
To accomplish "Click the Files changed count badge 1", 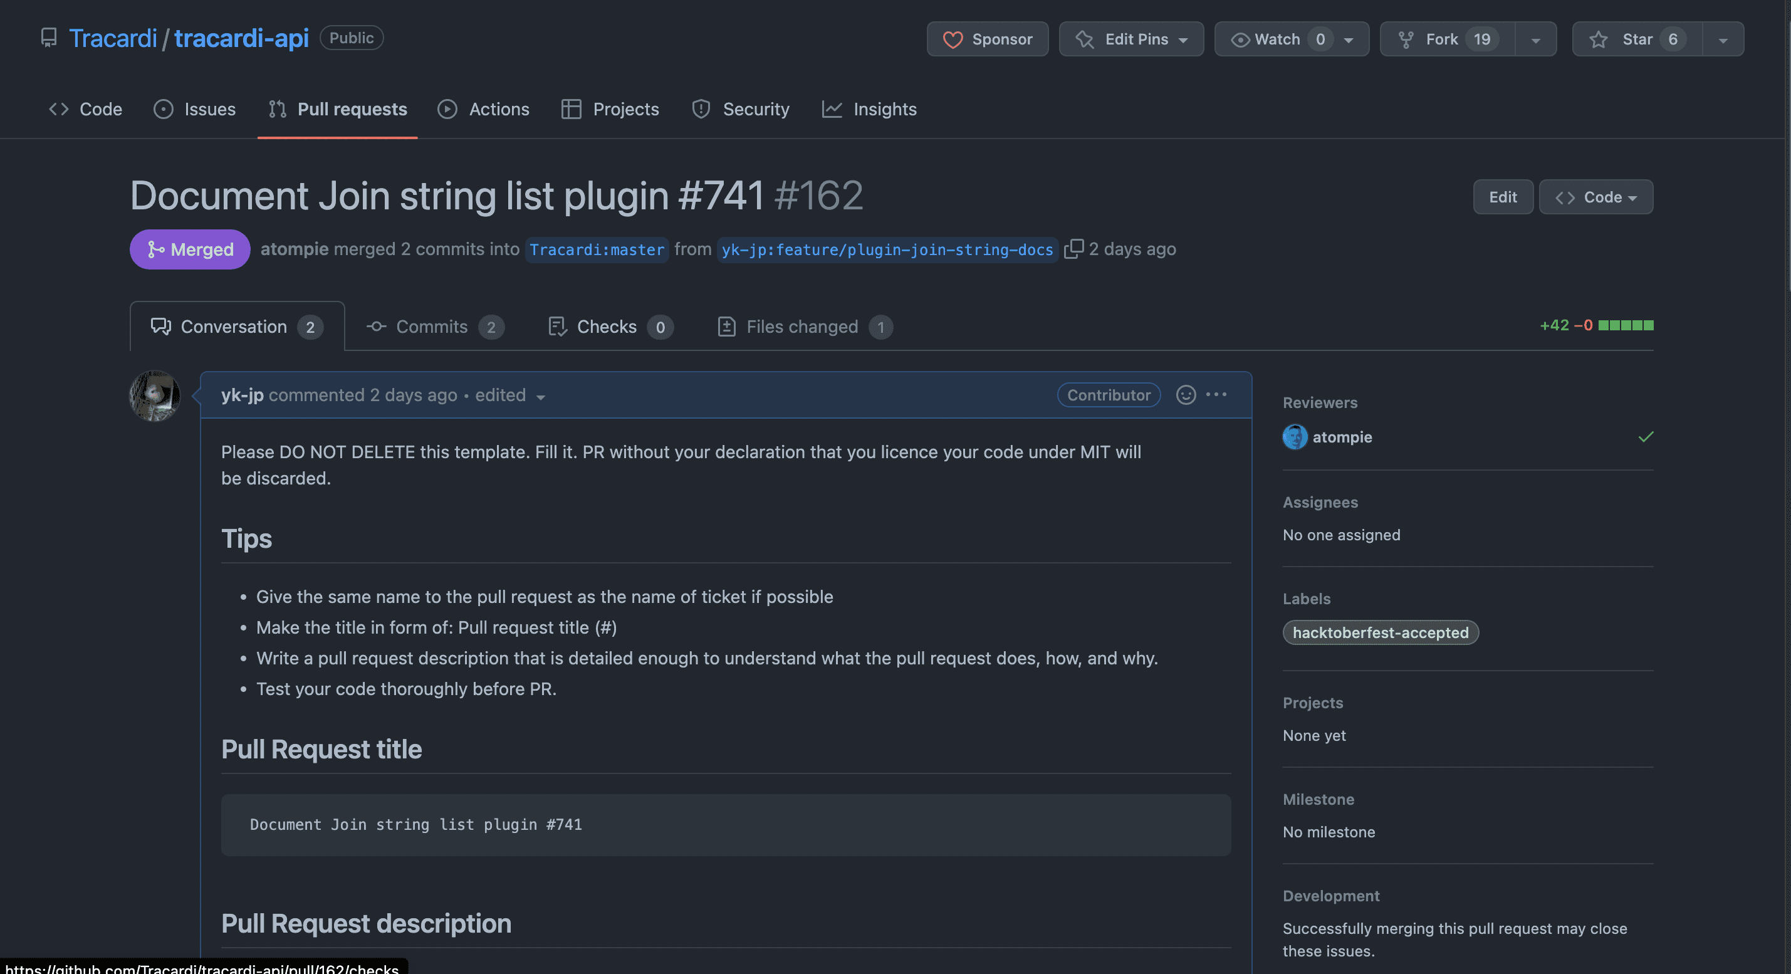I will [x=880, y=327].
